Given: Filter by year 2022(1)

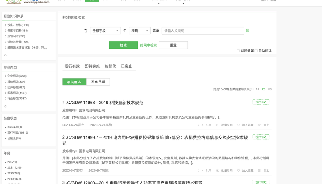Looking at the screenshot, I should point(12,162).
